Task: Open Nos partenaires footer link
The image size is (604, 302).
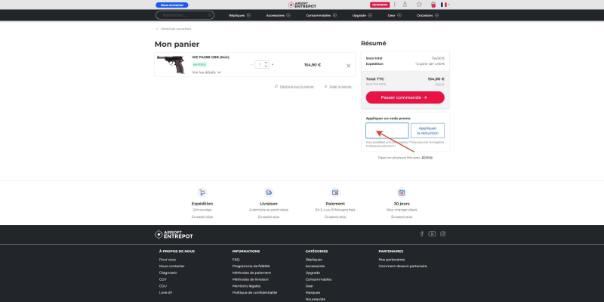Action: point(391,260)
